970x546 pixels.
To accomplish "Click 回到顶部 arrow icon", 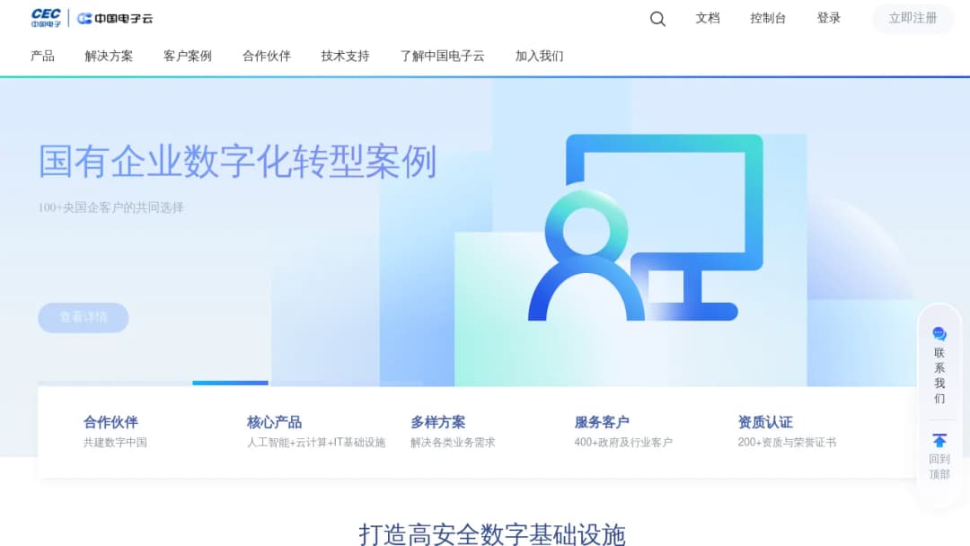I will click(939, 440).
